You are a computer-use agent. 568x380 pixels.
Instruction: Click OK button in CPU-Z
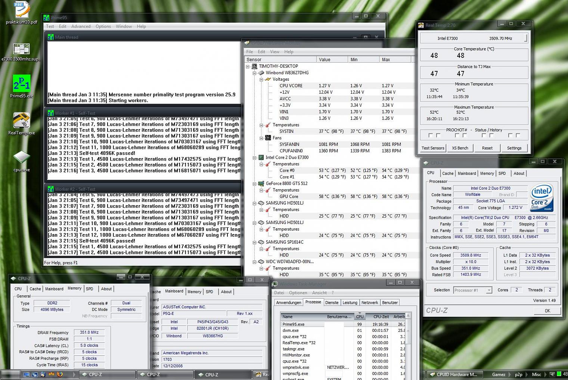pos(547,311)
